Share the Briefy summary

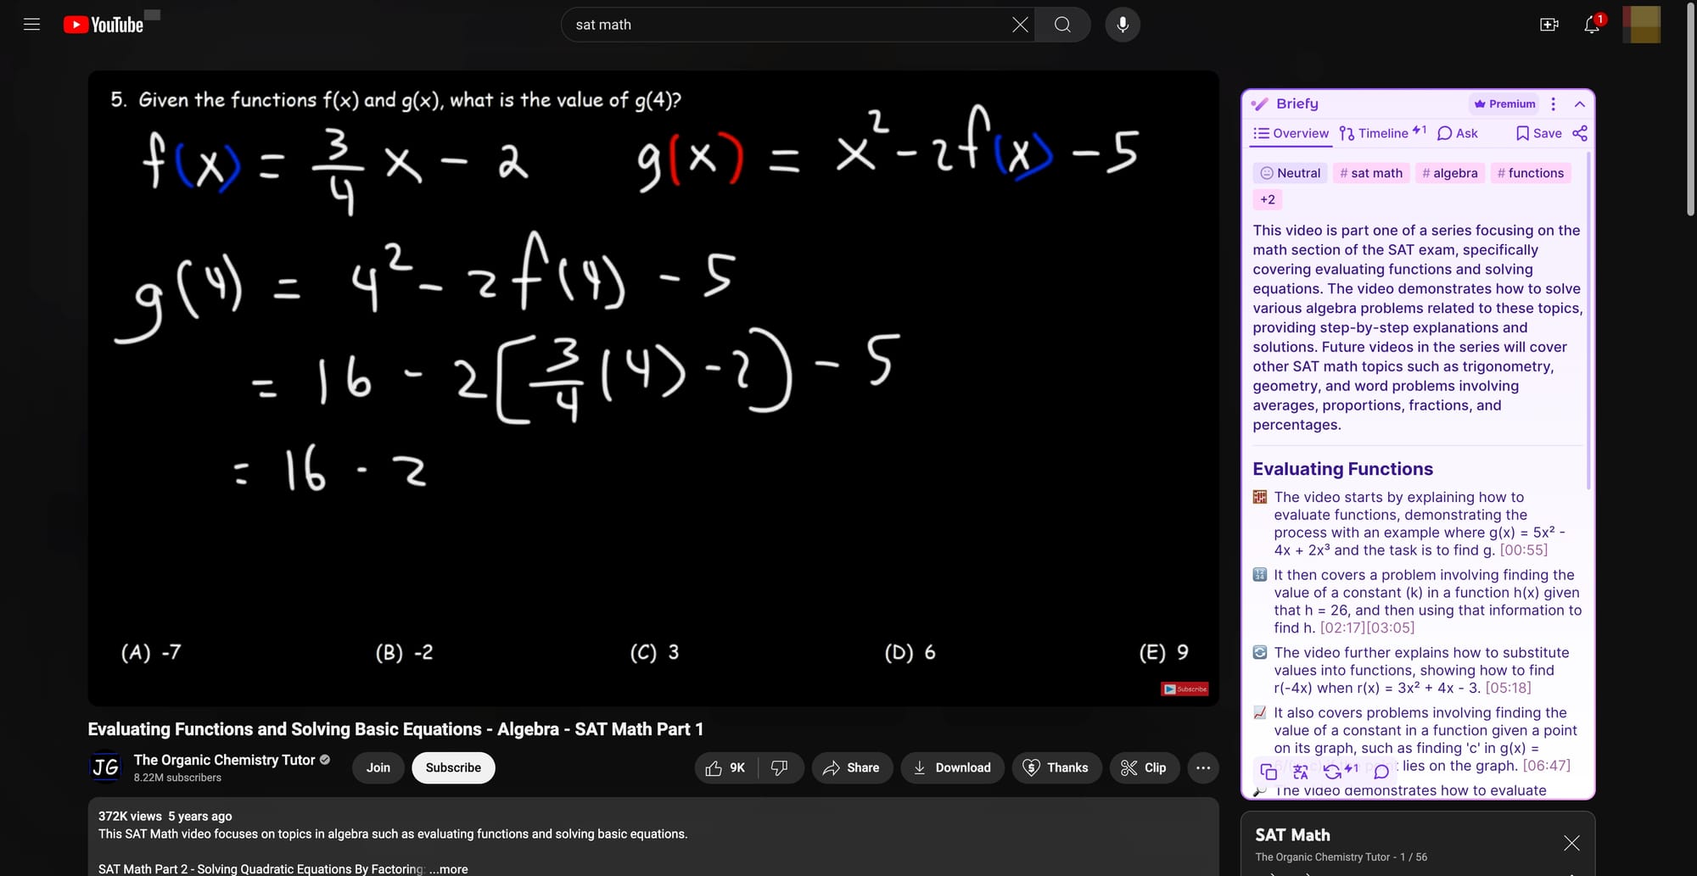click(1579, 133)
